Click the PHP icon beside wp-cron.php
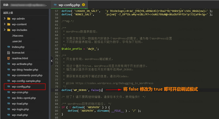This screenshot has height=119, width=219. click(x=9, y=92)
